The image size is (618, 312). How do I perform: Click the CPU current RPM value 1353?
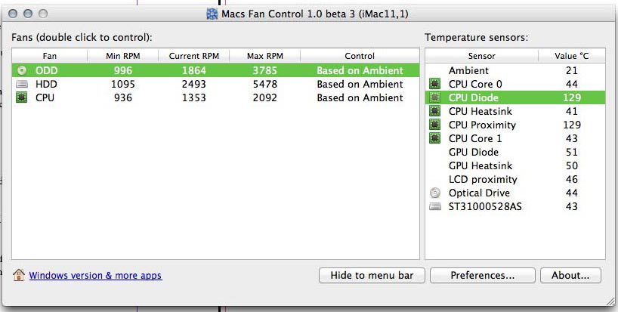[194, 97]
